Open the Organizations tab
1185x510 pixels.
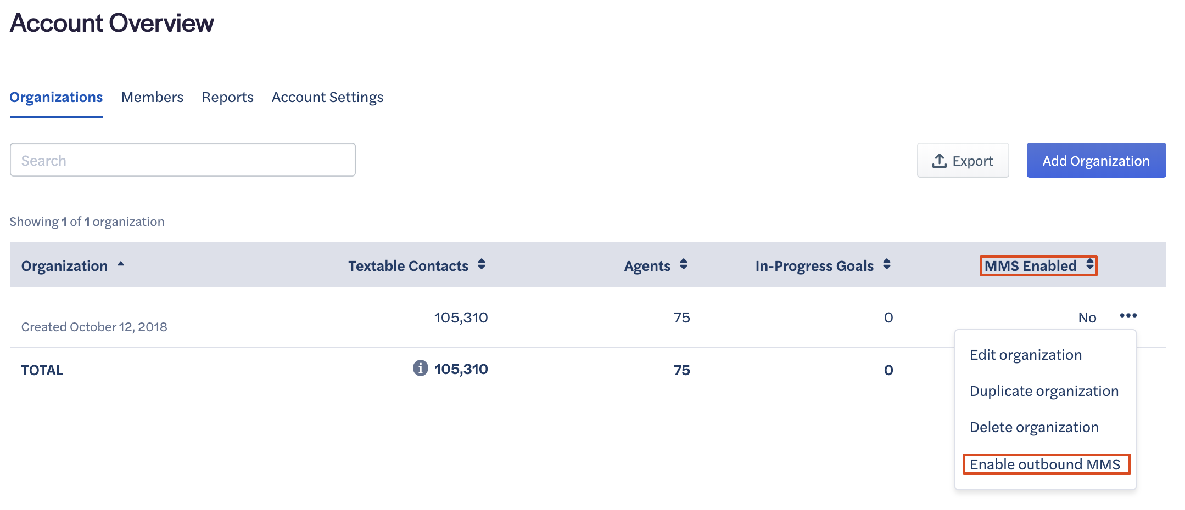tap(56, 97)
